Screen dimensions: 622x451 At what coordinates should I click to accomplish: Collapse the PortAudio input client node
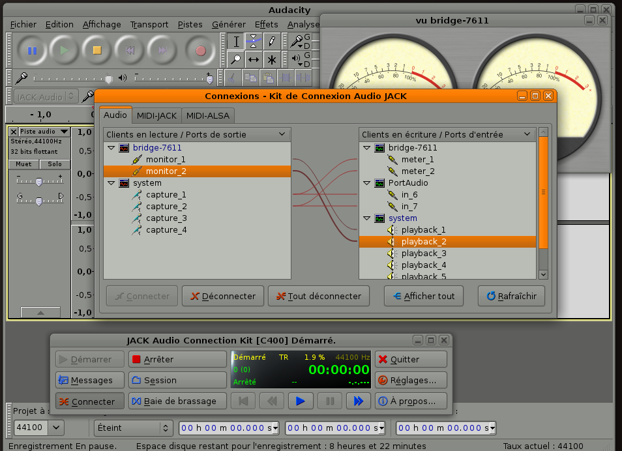coord(366,183)
